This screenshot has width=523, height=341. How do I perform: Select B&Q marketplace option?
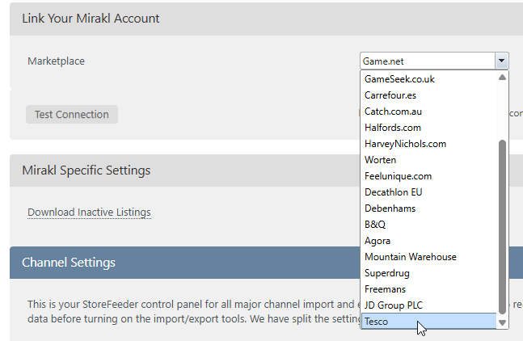click(x=428, y=225)
